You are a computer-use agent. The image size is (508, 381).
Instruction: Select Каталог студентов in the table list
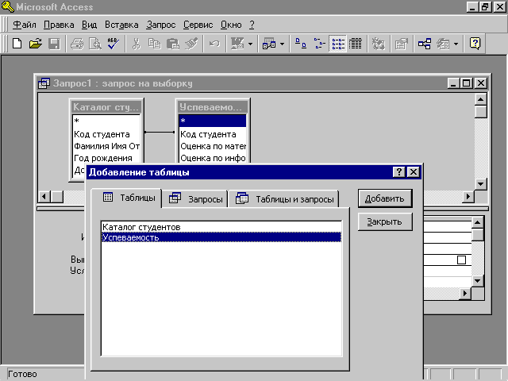(x=221, y=227)
